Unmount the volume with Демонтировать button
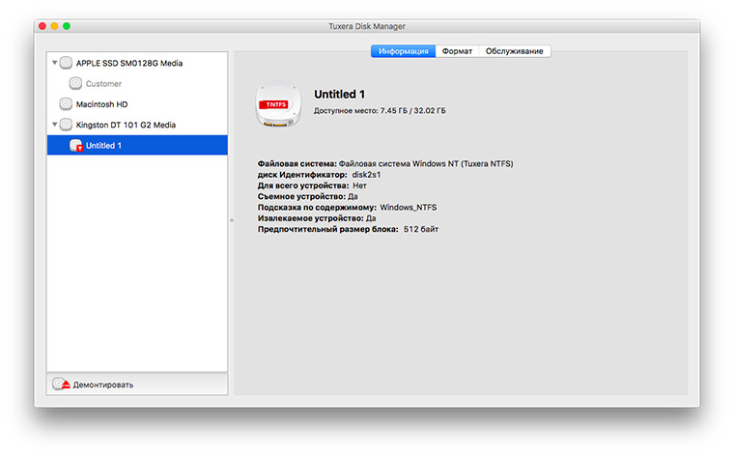The image size is (734, 456). click(x=137, y=385)
